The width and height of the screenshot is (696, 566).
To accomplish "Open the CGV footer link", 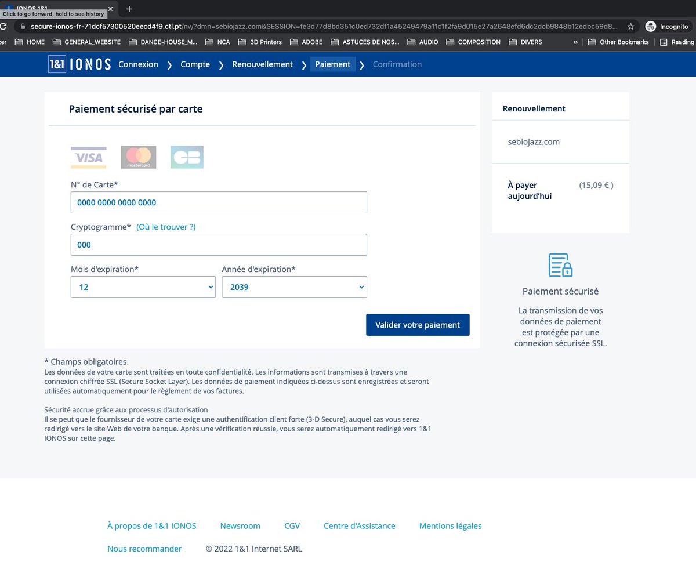I will coord(292,526).
